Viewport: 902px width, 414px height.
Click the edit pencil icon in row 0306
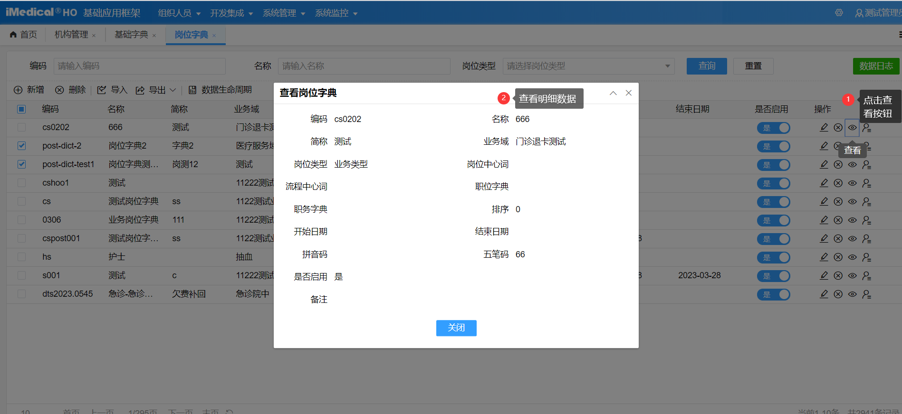[x=824, y=220]
